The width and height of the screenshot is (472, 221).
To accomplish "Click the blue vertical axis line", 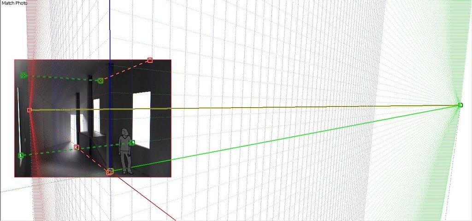I will click(110, 84).
